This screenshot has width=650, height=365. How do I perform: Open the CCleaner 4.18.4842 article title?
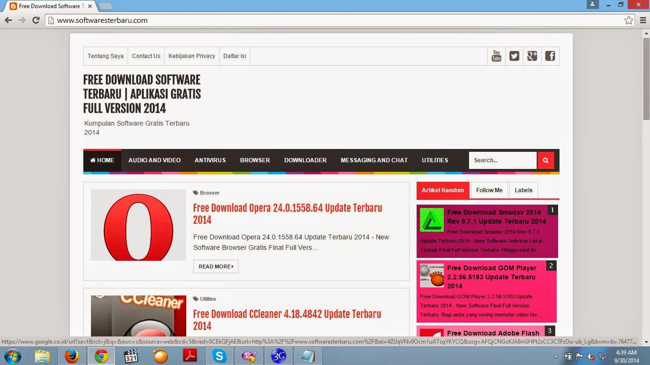(287, 320)
